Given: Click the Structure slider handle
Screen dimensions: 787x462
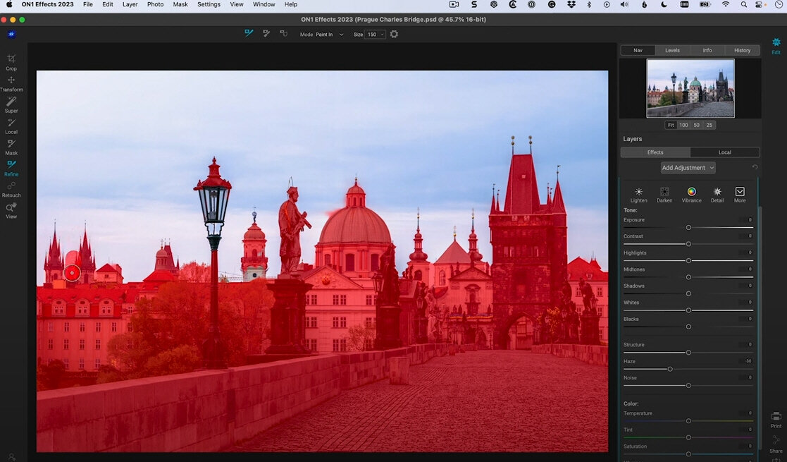Looking at the screenshot, I should [x=688, y=353].
